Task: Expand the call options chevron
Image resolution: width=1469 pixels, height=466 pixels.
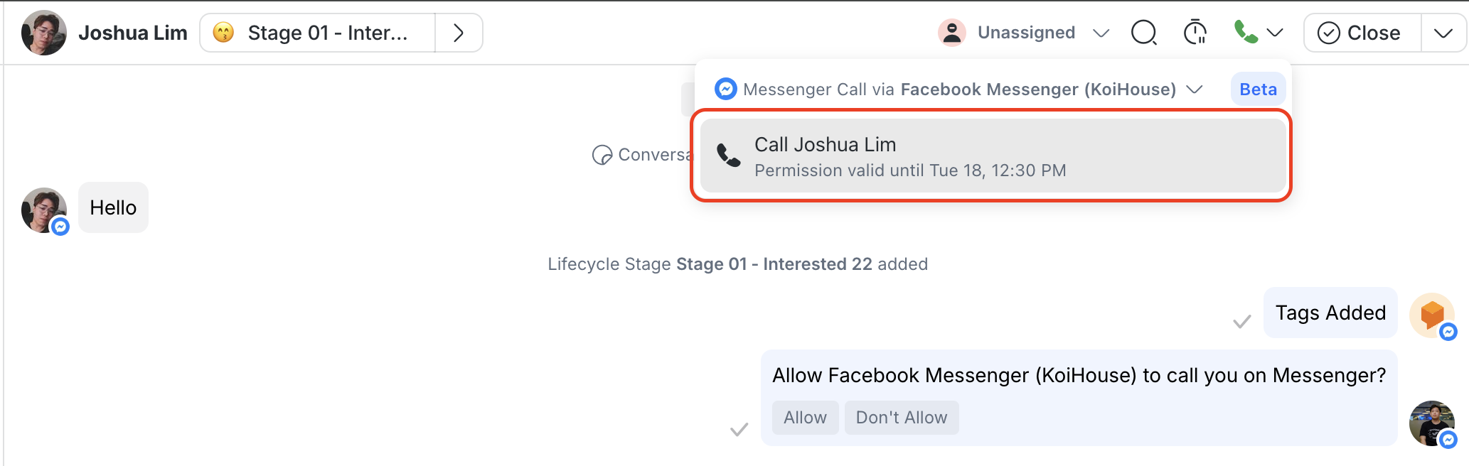Action: point(1276,33)
